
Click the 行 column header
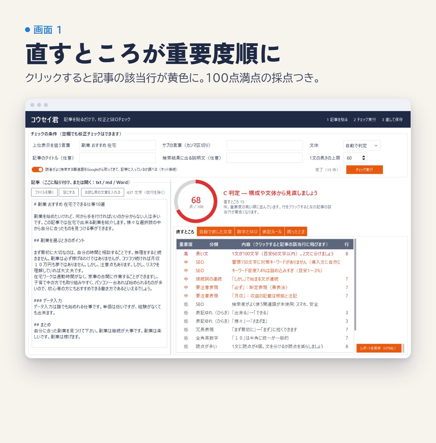pyautogui.click(x=347, y=244)
